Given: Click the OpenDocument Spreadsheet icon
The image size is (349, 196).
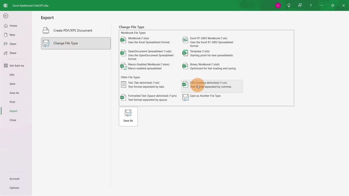Looking at the screenshot, I should click(123, 53).
